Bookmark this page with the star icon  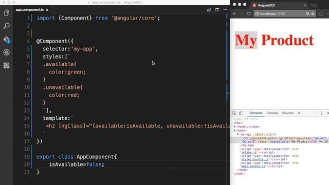313,14
